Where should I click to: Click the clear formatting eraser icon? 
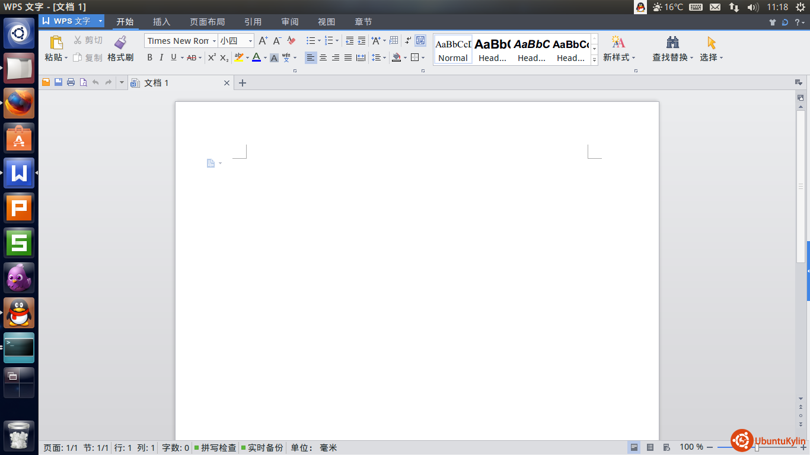291,41
